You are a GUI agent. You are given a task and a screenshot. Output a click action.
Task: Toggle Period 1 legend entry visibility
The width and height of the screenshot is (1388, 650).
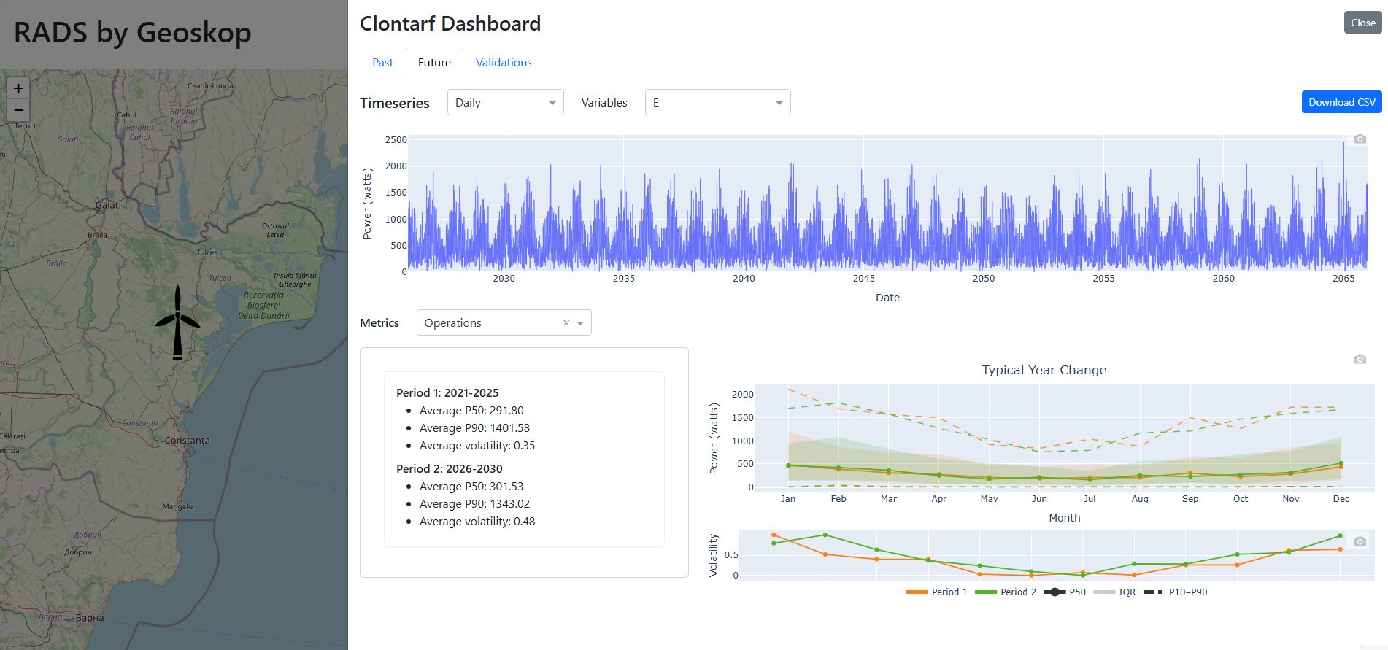click(937, 592)
